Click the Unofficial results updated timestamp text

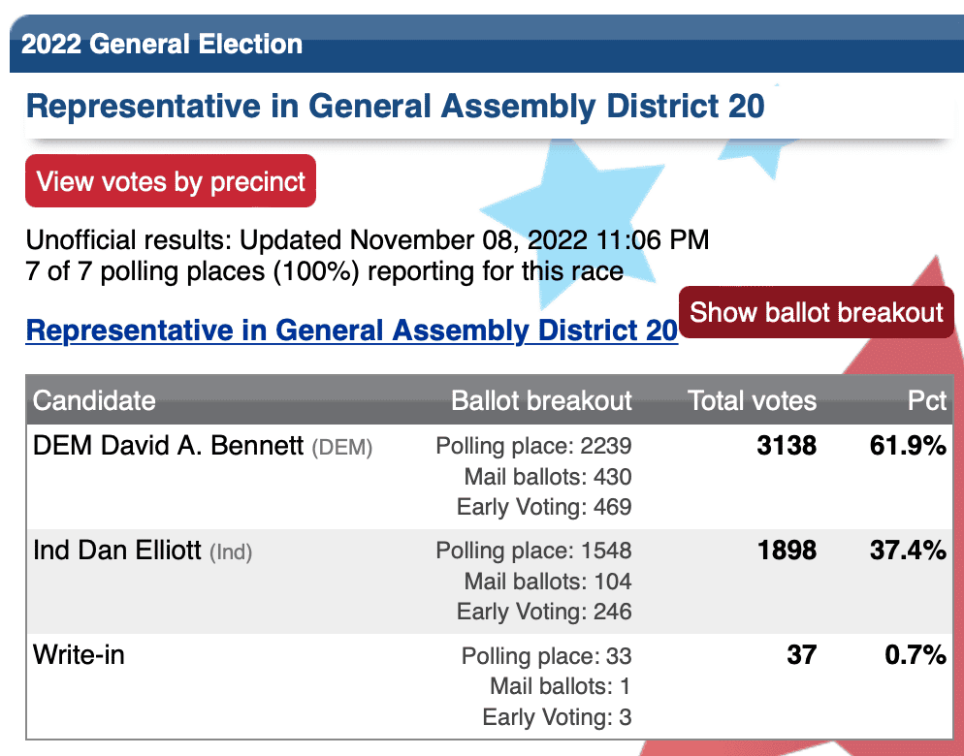click(367, 239)
